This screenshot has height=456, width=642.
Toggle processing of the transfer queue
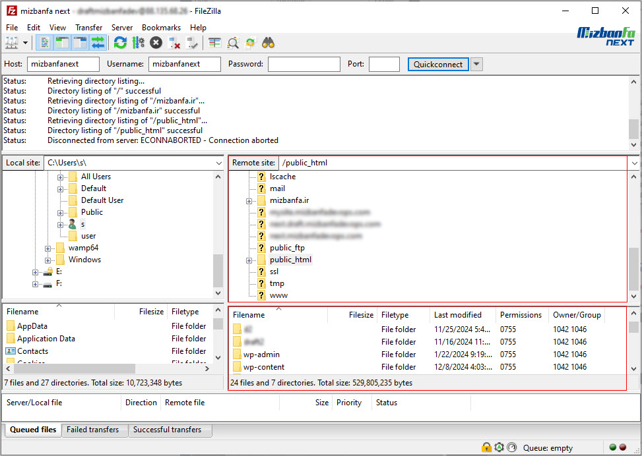click(138, 43)
